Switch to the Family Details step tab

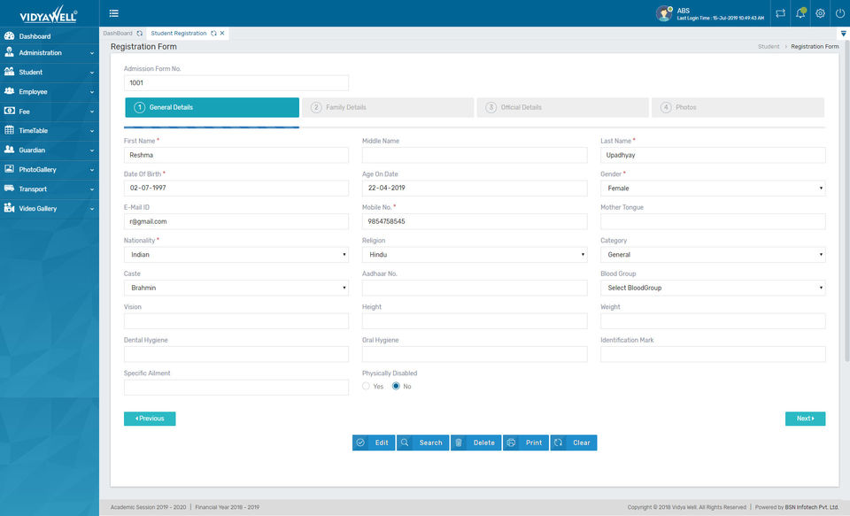point(388,107)
